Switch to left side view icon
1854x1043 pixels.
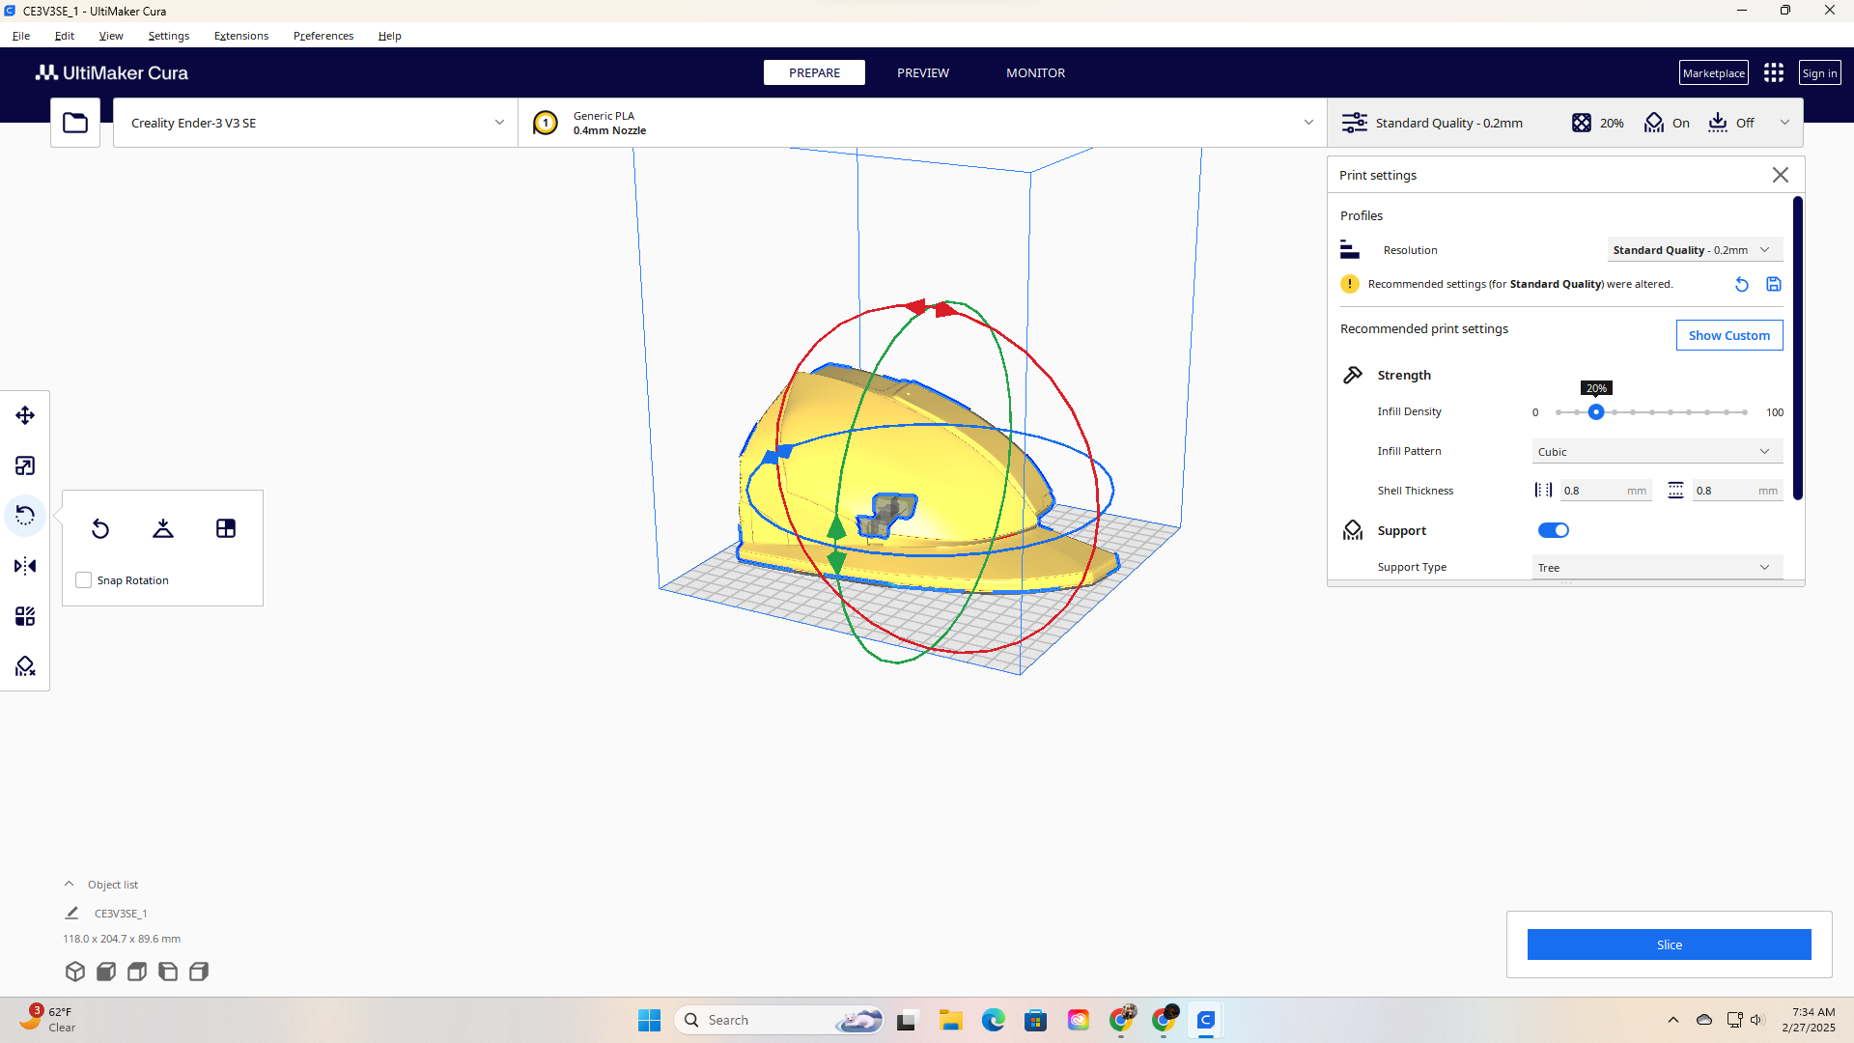pos(168,972)
